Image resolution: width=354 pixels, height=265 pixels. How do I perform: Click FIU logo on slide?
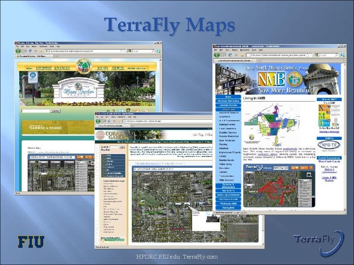31,242
